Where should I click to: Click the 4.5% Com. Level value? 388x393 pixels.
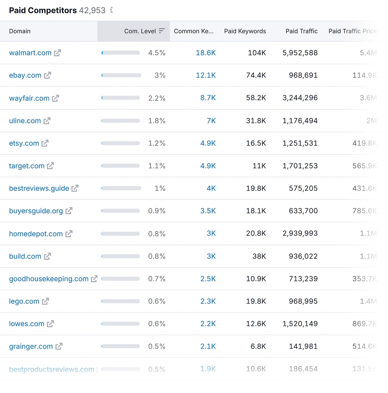coord(157,53)
